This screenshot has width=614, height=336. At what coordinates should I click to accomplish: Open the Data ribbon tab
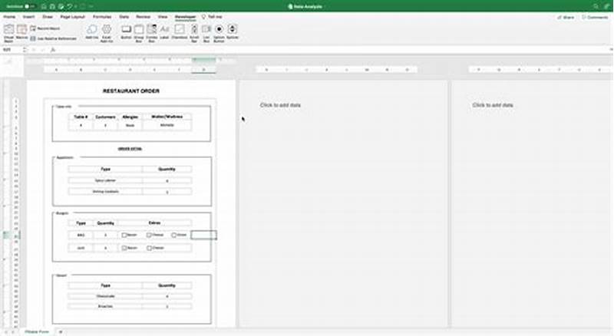(124, 17)
